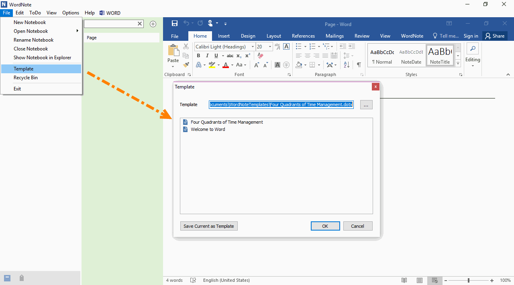Align text to the right
514x285 pixels.
tap(316, 56)
